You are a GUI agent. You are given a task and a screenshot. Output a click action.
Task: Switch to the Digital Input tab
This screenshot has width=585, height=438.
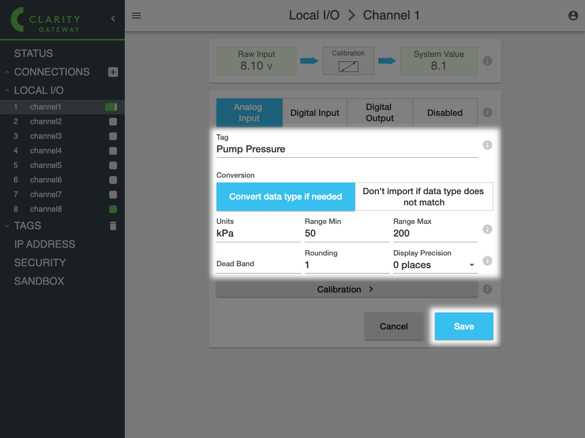(x=314, y=113)
